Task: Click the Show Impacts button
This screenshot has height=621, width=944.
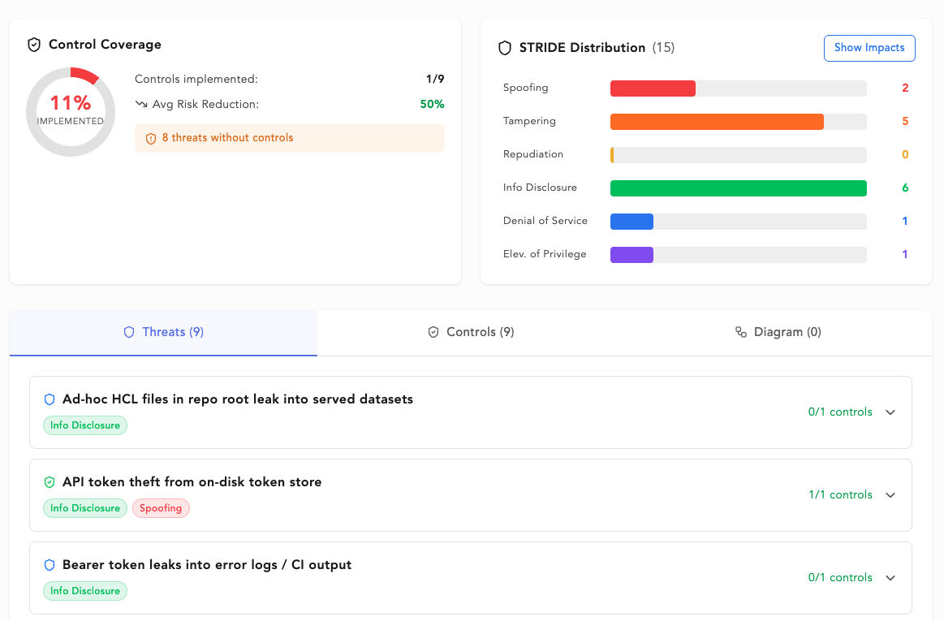Action: pyautogui.click(x=869, y=48)
